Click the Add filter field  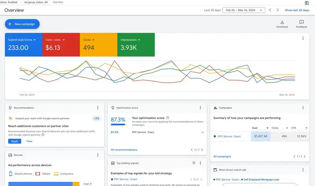[x=58, y=2]
